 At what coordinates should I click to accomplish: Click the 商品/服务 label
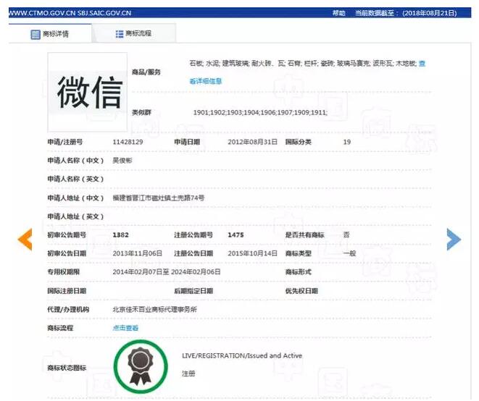(x=146, y=72)
